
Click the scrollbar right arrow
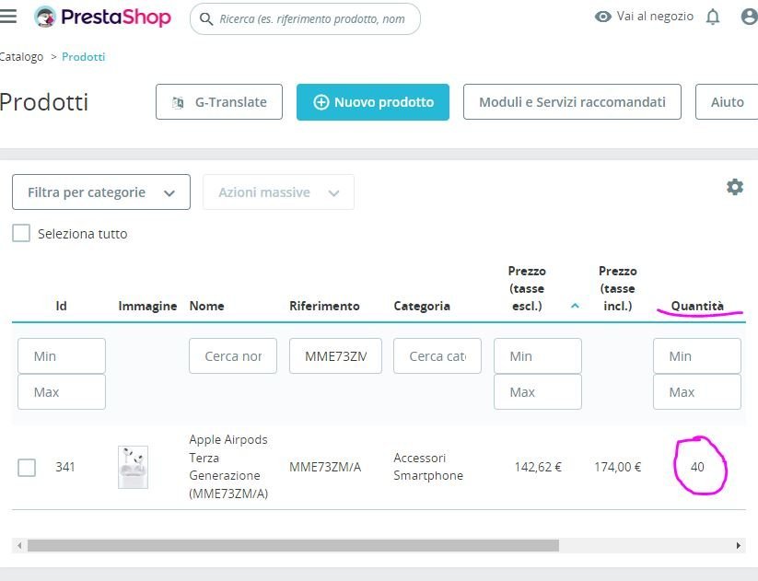[738, 546]
